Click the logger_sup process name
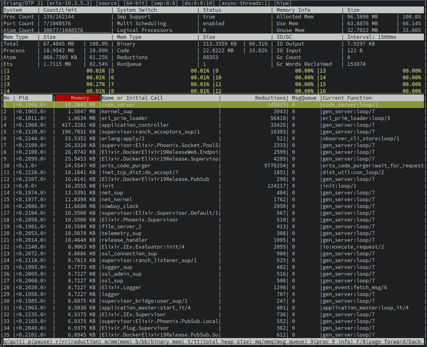 pos(117,267)
